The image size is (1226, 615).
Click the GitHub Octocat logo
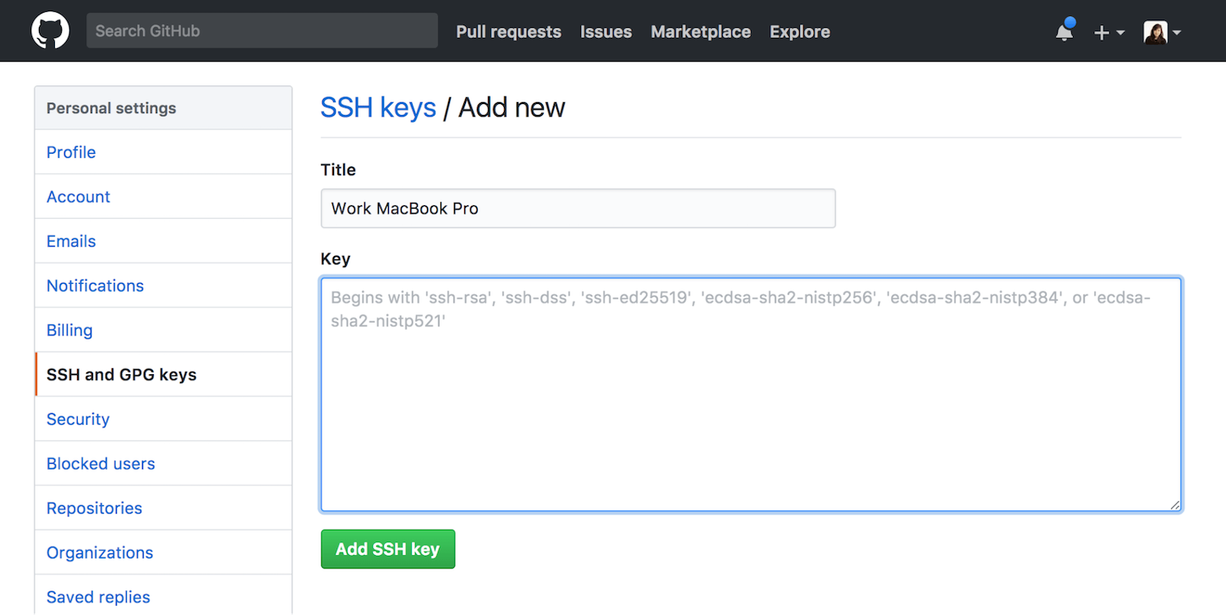click(50, 31)
